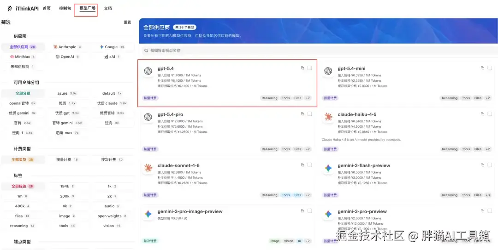Tick the claude-haiku-4-5 checkbox
The width and height of the screenshot is (498, 250).
(x=490, y=114)
